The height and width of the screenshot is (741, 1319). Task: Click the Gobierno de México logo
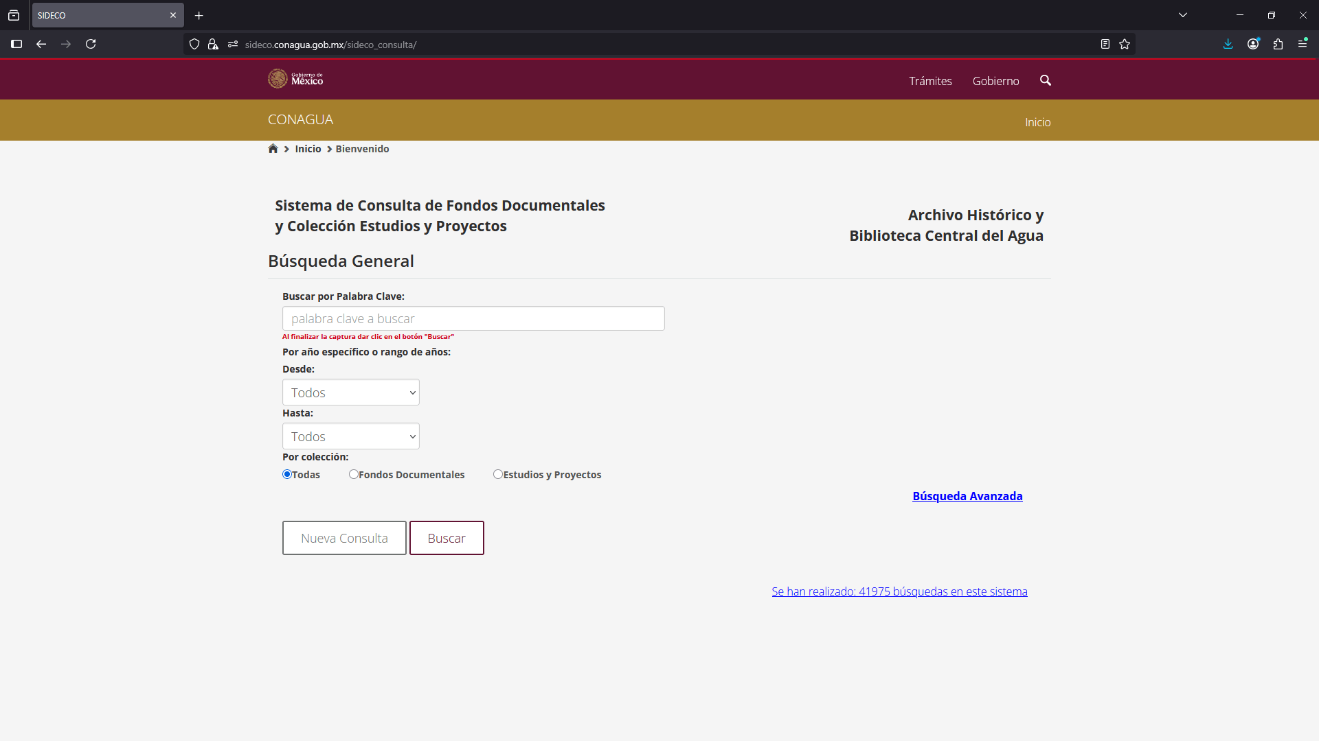click(295, 79)
